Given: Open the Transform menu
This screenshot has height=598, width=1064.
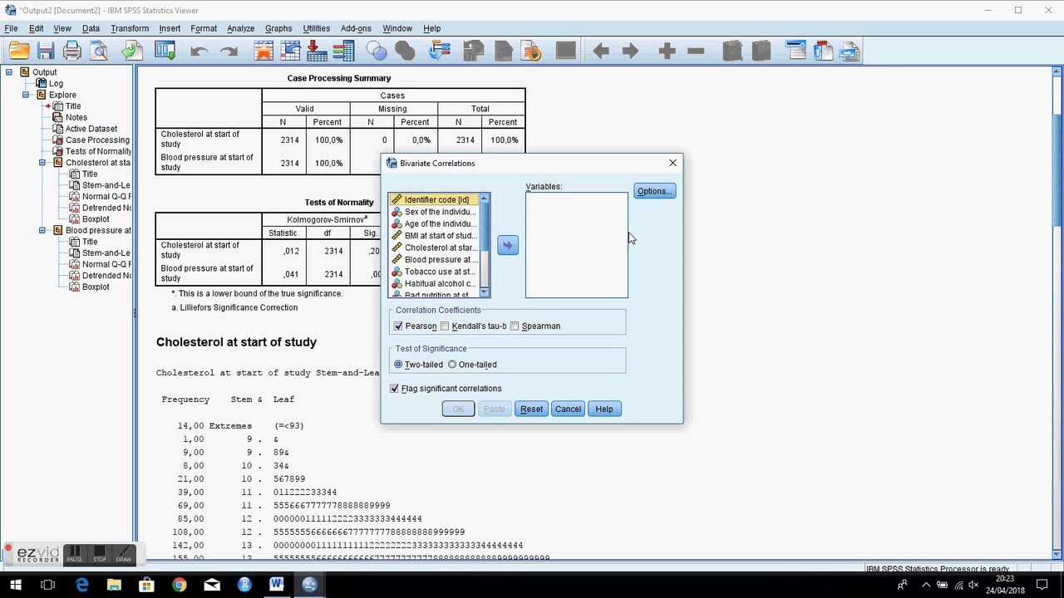Looking at the screenshot, I should pyautogui.click(x=130, y=28).
